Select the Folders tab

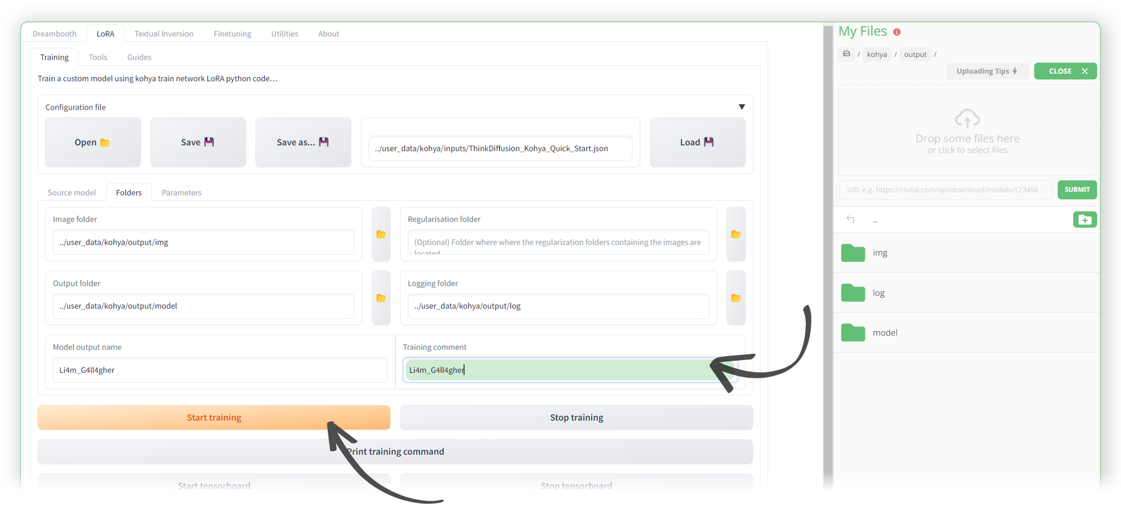click(x=129, y=192)
